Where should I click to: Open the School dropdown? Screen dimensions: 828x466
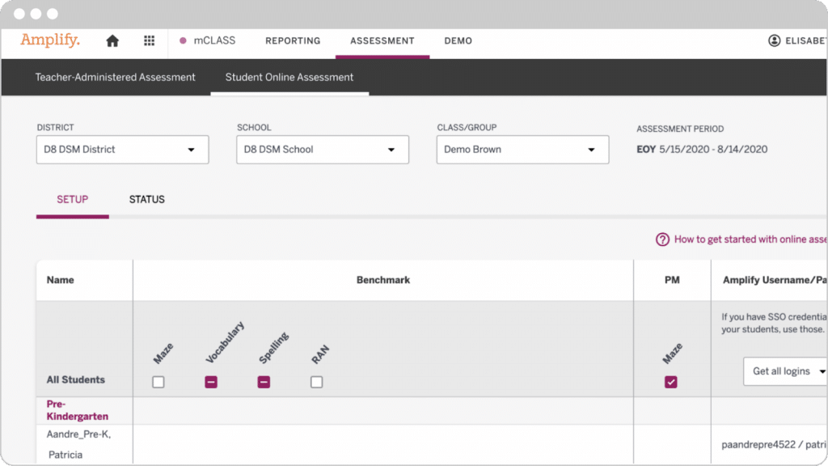(x=323, y=150)
